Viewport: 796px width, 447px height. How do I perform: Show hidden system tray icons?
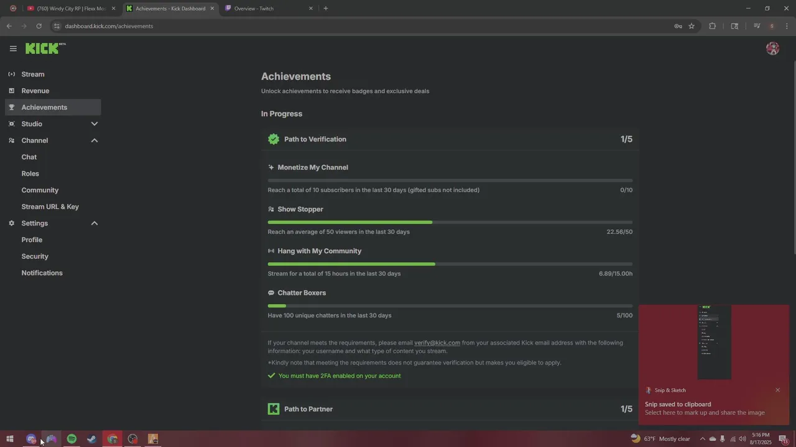[703, 439]
